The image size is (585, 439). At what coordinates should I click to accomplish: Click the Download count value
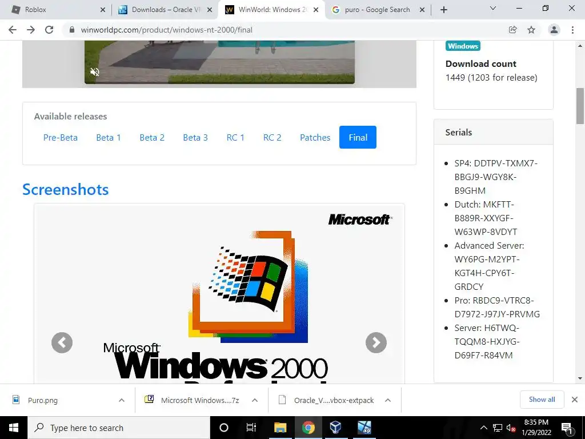491,78
